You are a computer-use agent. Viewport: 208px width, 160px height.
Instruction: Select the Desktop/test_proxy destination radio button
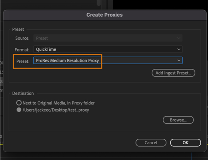[19, 110]
